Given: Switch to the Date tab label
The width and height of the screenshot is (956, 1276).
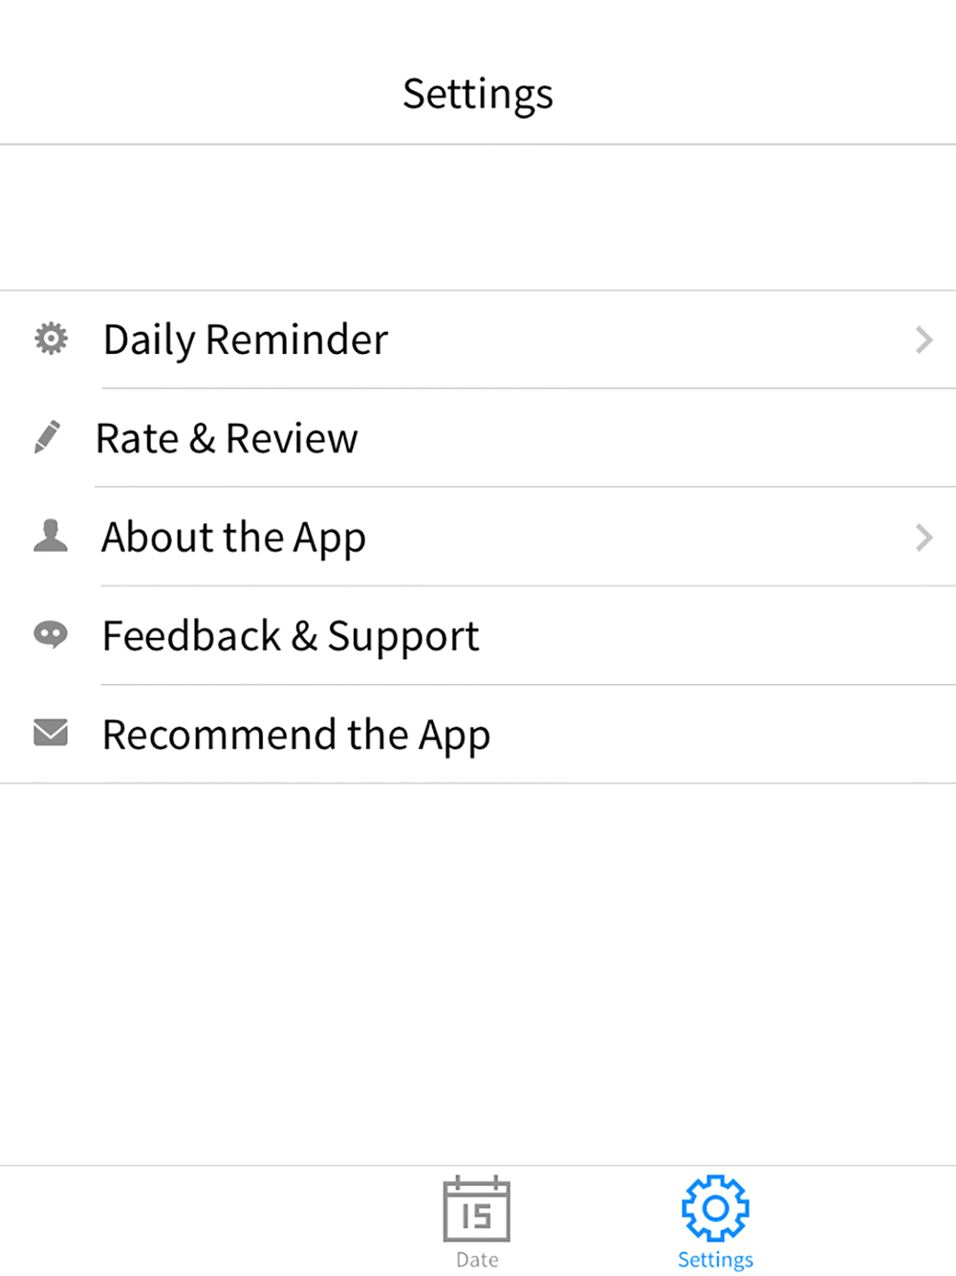Looking at the screenshot, I should [x=477, y=1260].
